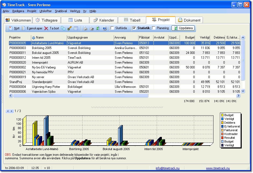Select the Ny bro E6 Varberg row

tap(124, 67)
